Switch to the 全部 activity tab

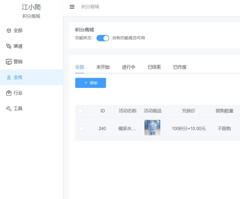point(80,67)
